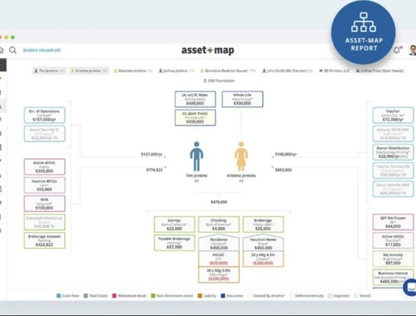The image size is (416, 316).
Task: Open the Brokerage Account $424,522 card
Action: tap(44, 240)
